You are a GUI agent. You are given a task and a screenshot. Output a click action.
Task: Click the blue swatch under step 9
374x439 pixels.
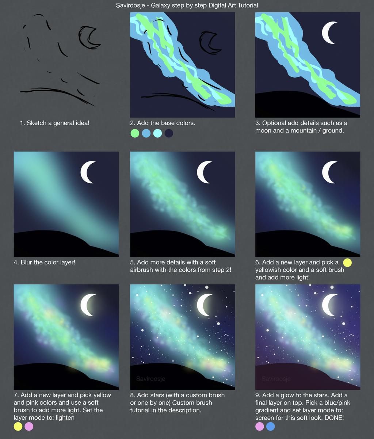pyautogui.click(x=271, y=426)
